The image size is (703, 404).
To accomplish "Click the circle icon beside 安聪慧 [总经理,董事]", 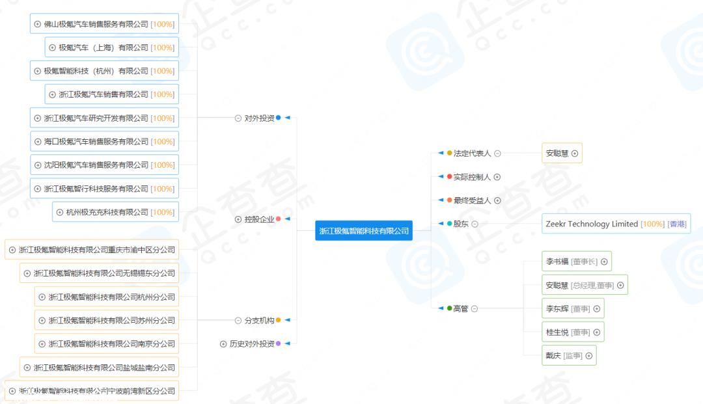I will point(620,284).
